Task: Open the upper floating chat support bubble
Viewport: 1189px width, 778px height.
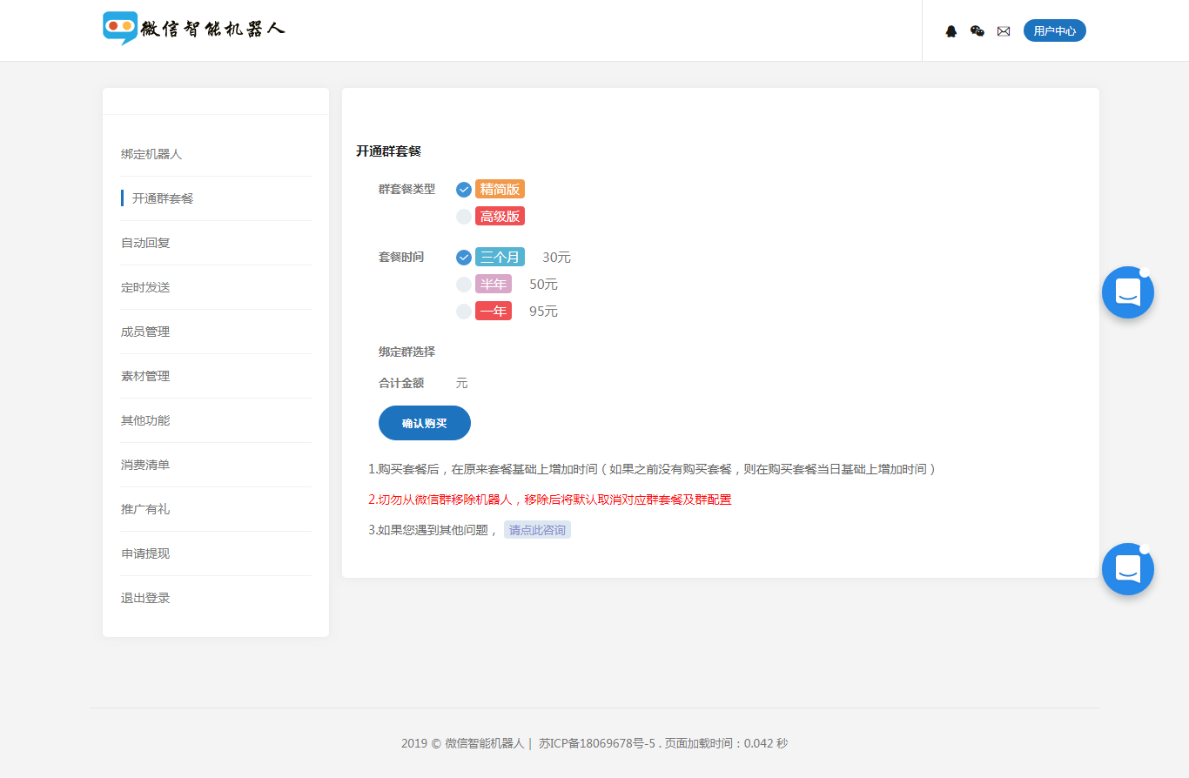Action: click(1128, 292)
